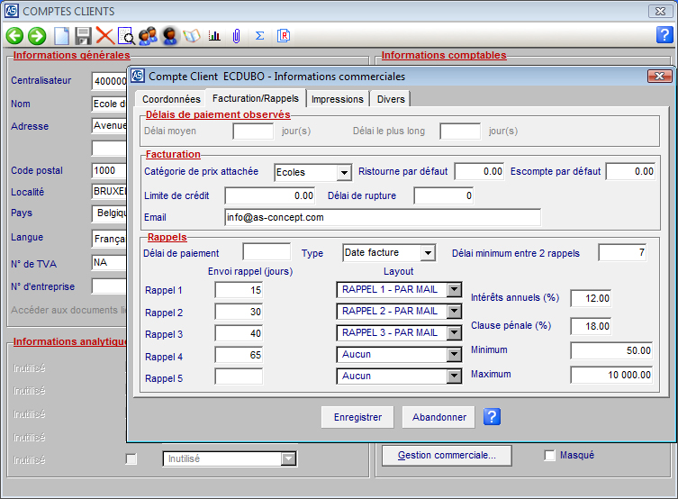Switch to the Impressions tab
Image resolution: width=678 pixels, height=499 pixels.
point(338,99)
